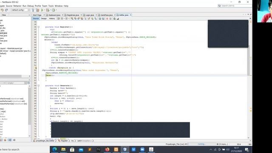This screenshot has height=153, width=272.
Task: Open the Profile menu
Action: [x=38, y=6]
